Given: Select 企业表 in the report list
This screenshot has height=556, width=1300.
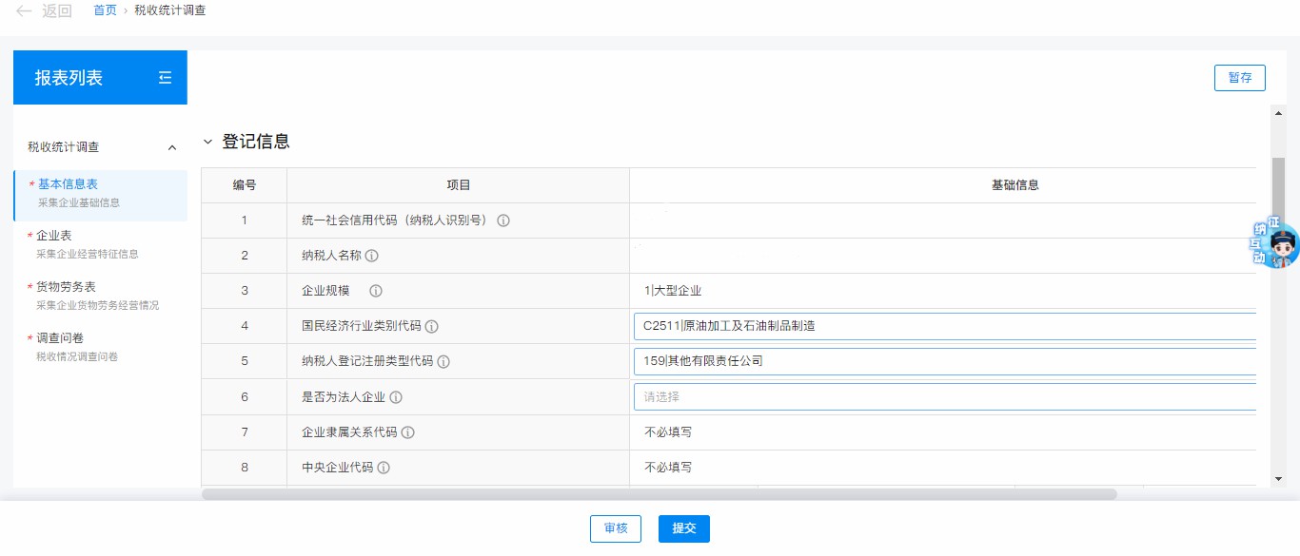Looking at the screenshot, I should 54,236.
